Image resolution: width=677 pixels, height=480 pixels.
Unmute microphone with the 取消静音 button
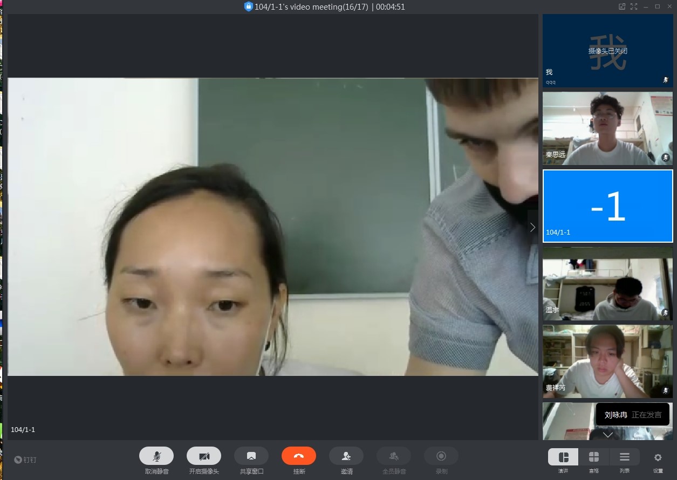tap(156, 456)
